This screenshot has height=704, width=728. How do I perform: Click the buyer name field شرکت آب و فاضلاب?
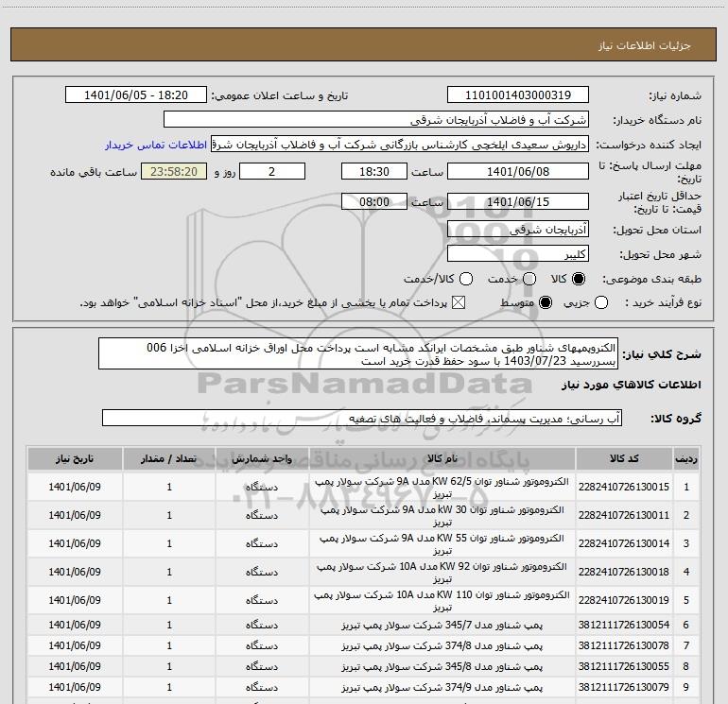376,120
